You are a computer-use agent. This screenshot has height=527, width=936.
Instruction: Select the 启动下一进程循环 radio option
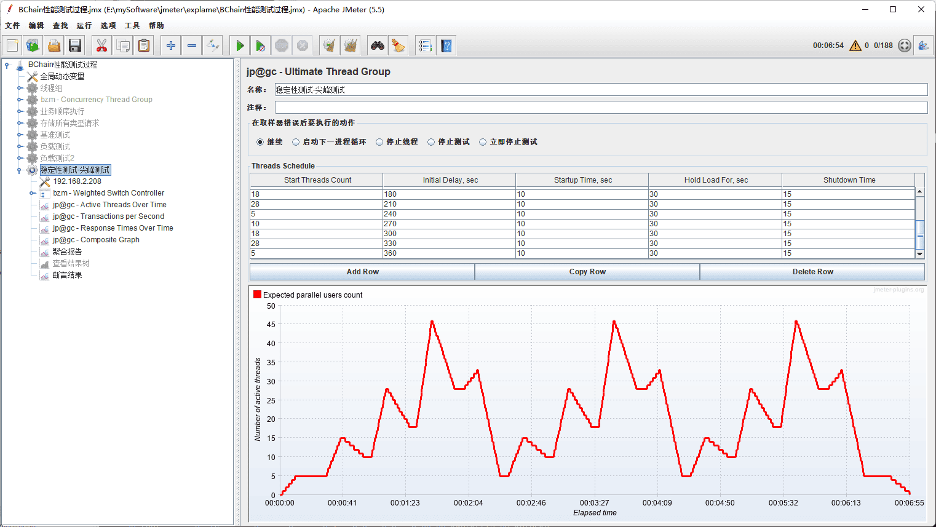296,142
